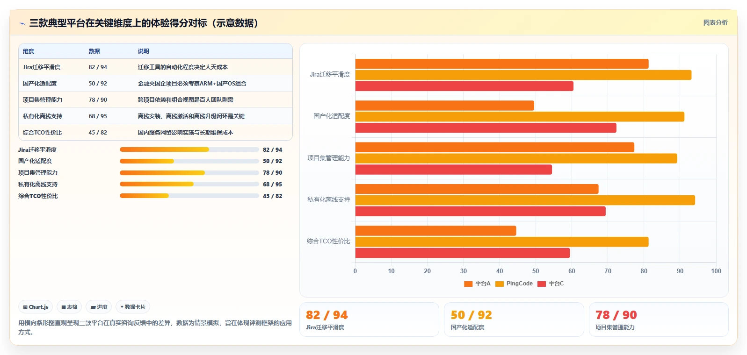Click the PingCode bar for 项目集管理能力
This screenshot has height=355, width=747.
point(516,158)
